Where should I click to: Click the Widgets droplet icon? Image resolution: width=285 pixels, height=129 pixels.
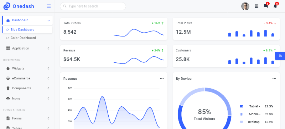tap(8, 68)
